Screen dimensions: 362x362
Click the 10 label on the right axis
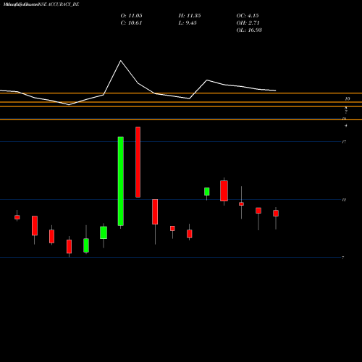pyautogui.click(x=348, y=98)
